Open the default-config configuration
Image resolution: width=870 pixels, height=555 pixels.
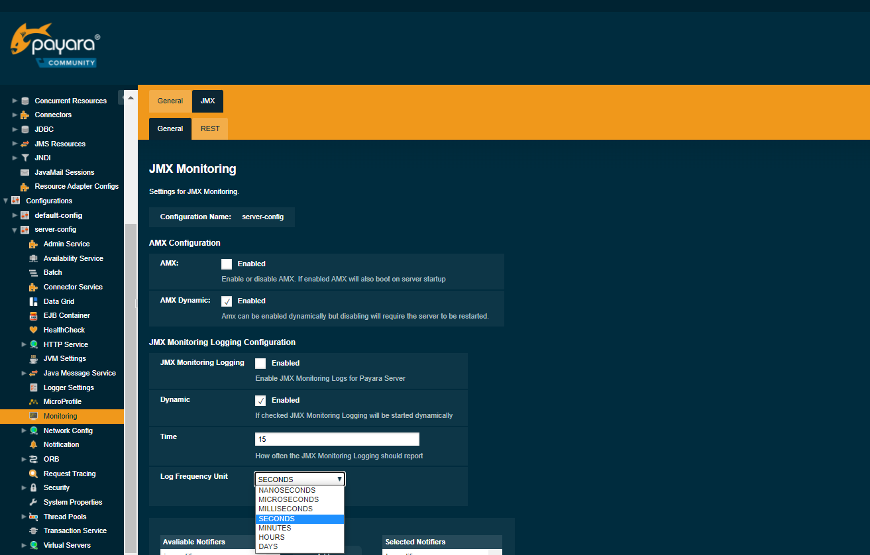(x=58, y=215)
